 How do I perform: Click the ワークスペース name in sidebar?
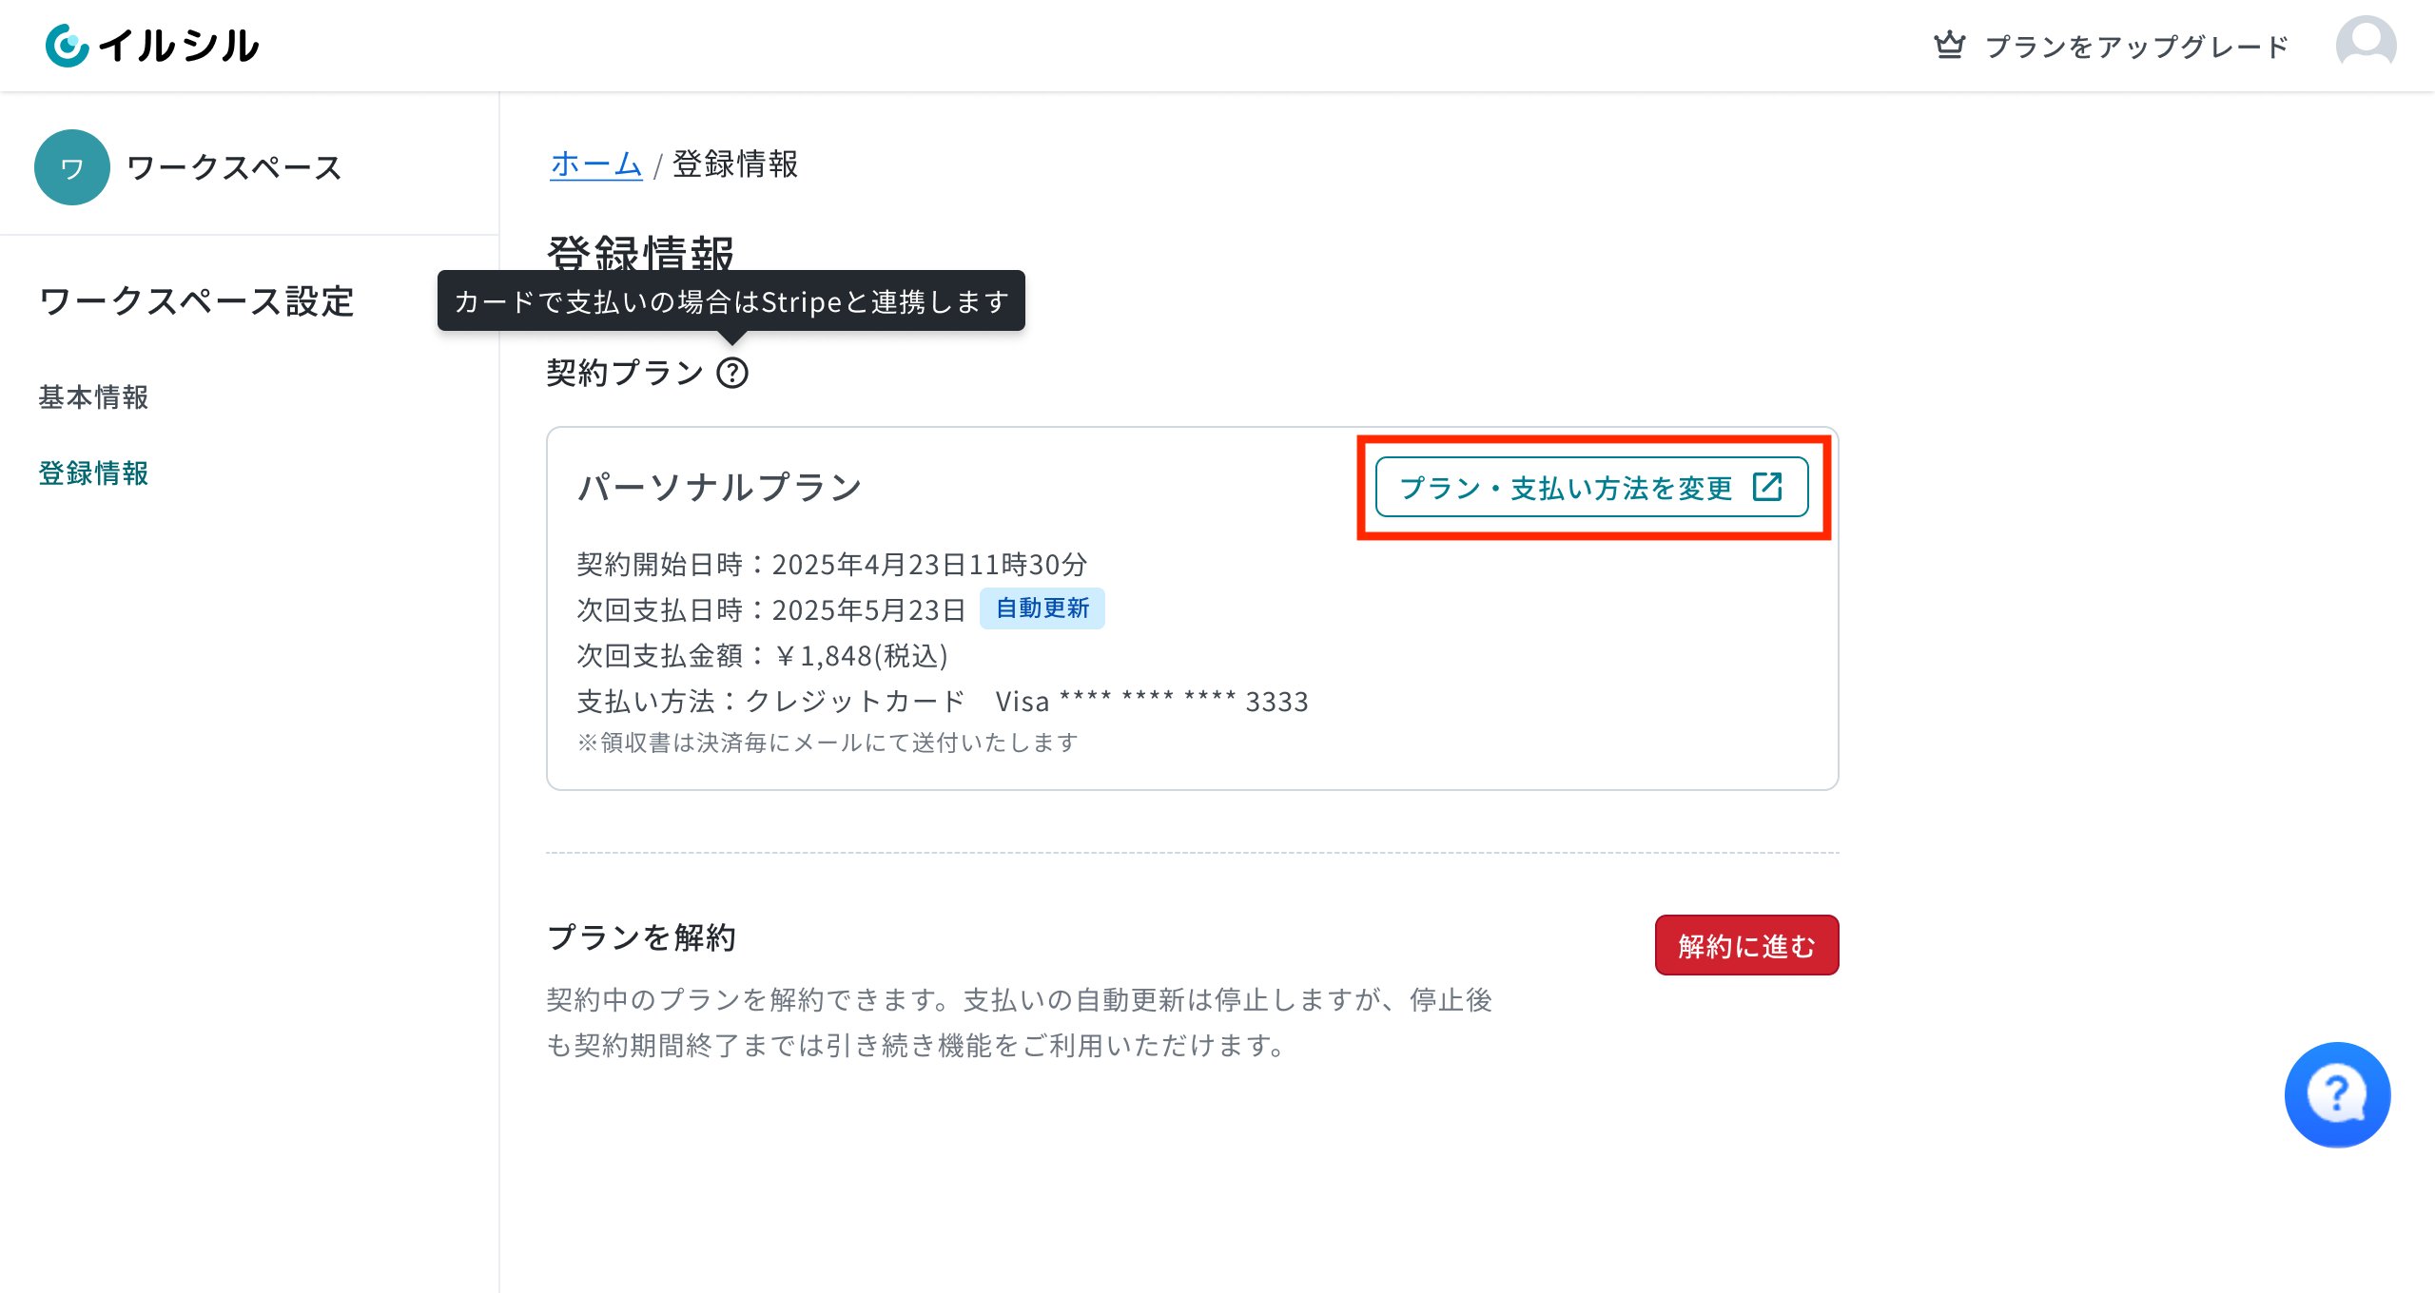[x=234, y=167]
